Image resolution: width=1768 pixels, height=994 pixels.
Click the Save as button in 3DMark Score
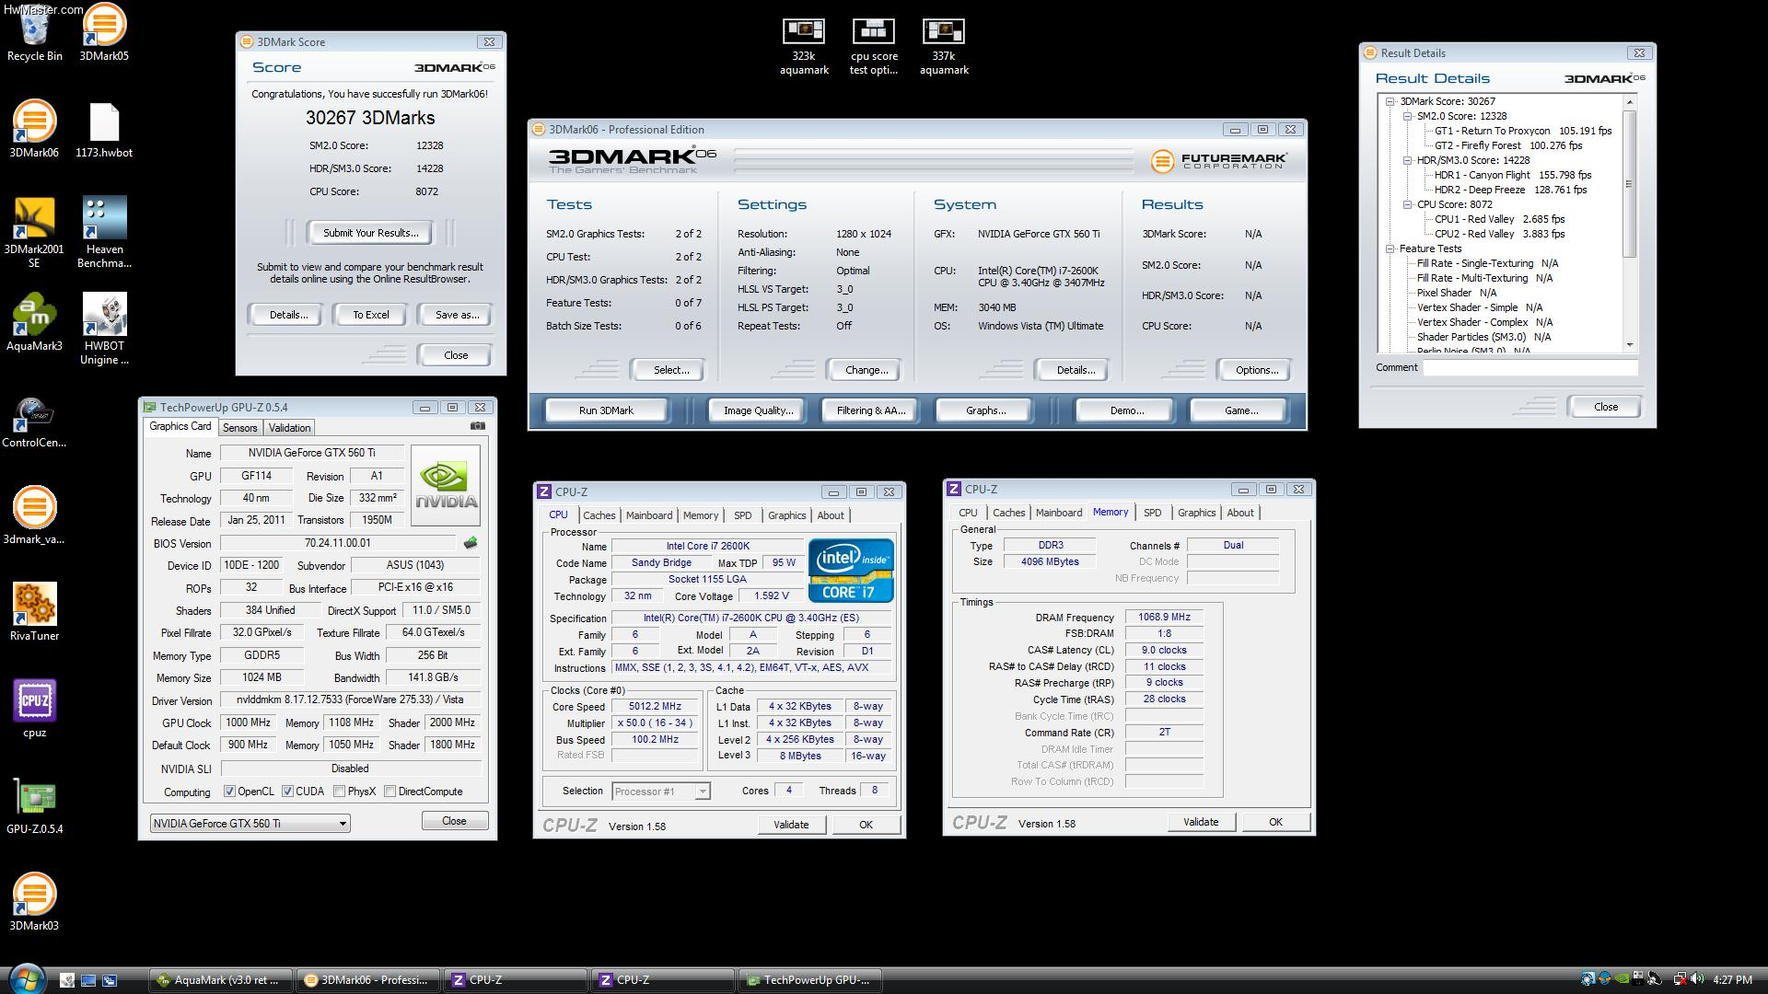pos(457,315)
